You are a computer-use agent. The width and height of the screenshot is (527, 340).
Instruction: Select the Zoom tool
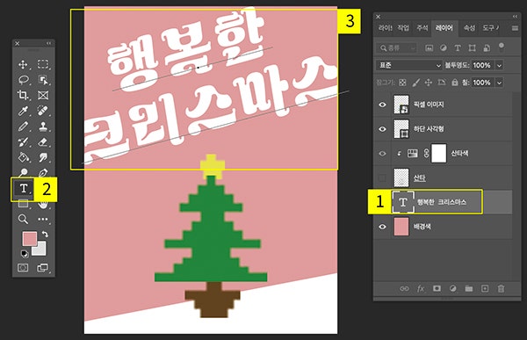coord(23,220)
